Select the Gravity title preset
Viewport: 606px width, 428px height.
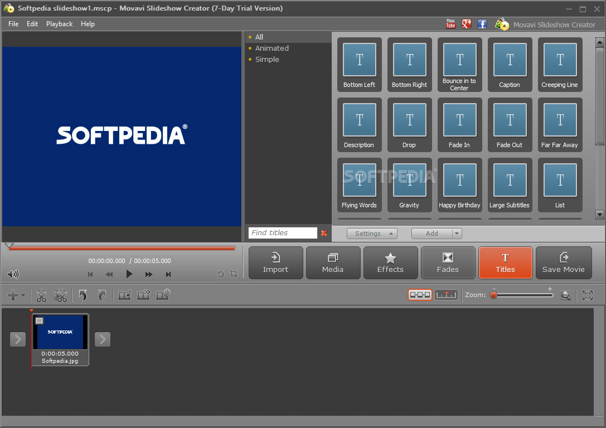[410, 185]
